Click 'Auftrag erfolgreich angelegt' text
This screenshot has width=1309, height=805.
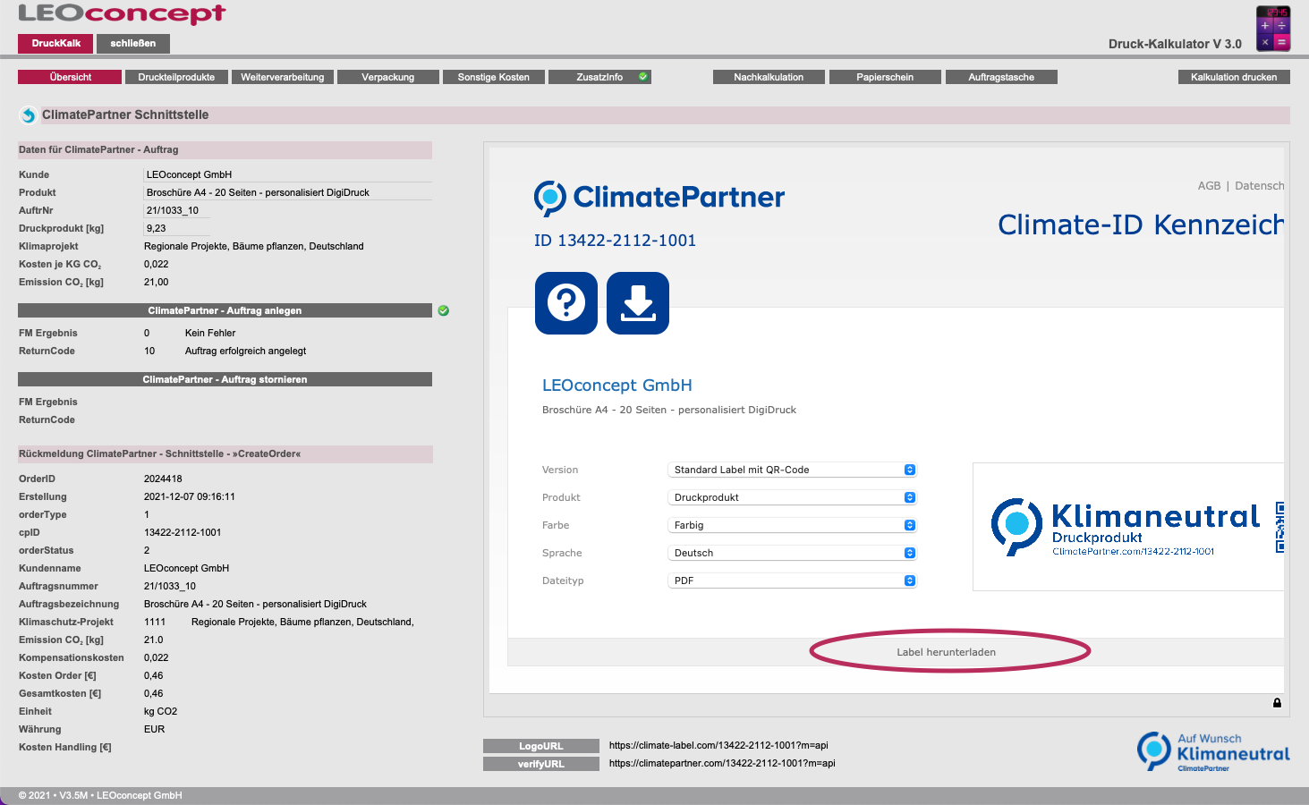click(x=245, y=351)
